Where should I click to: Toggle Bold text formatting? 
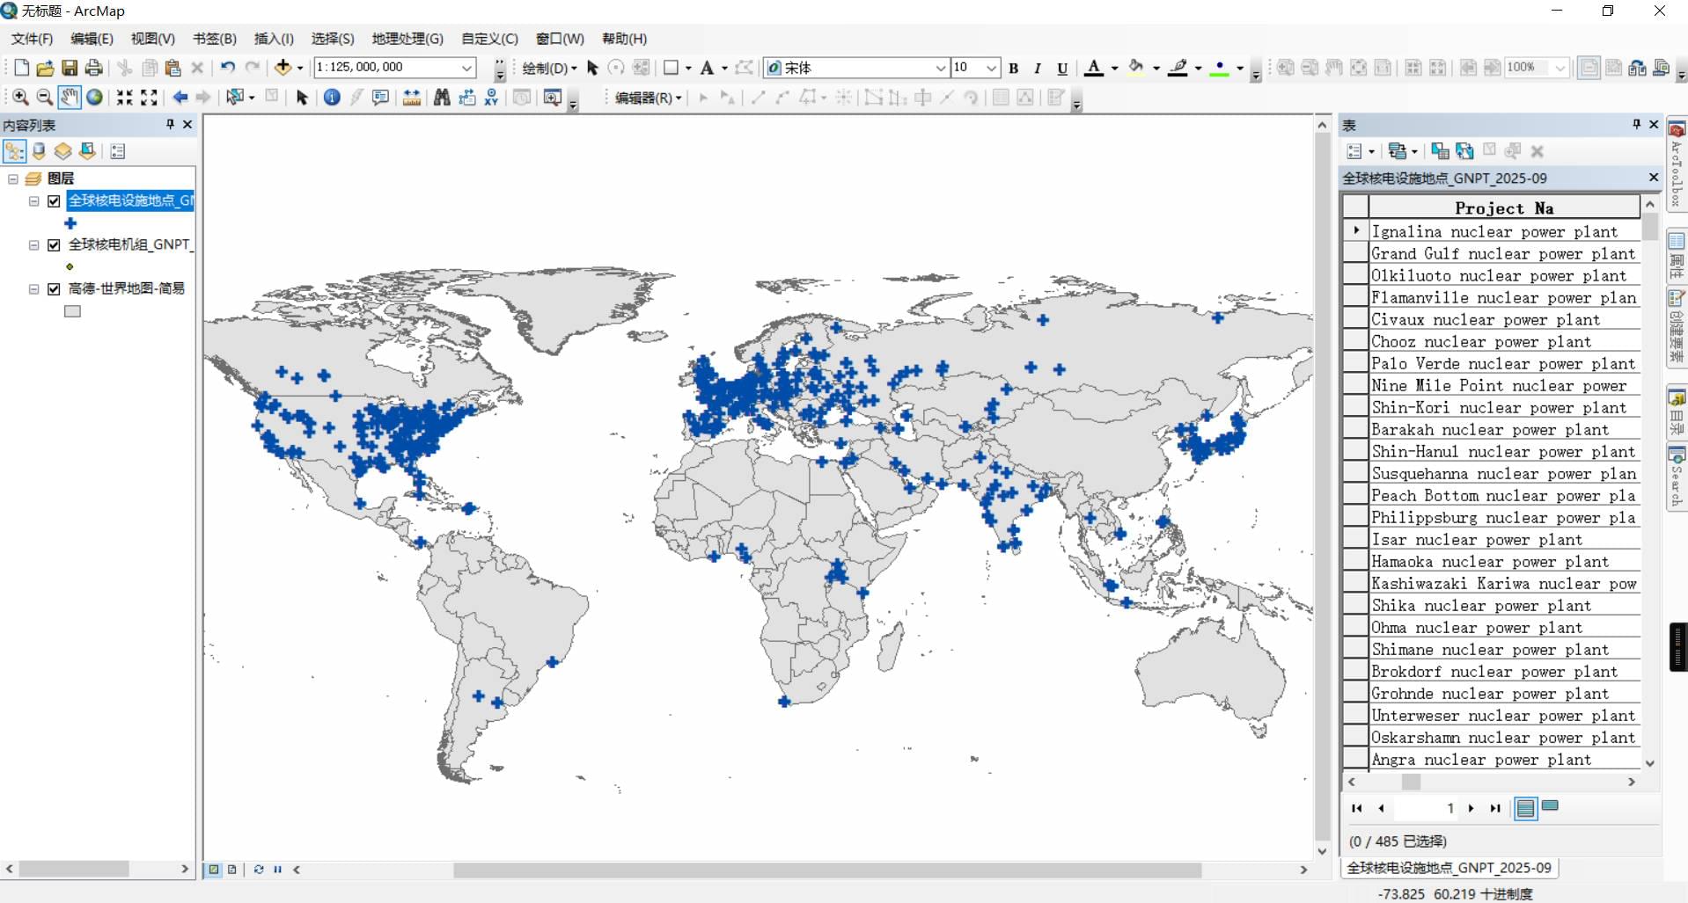coord(1014,68)
